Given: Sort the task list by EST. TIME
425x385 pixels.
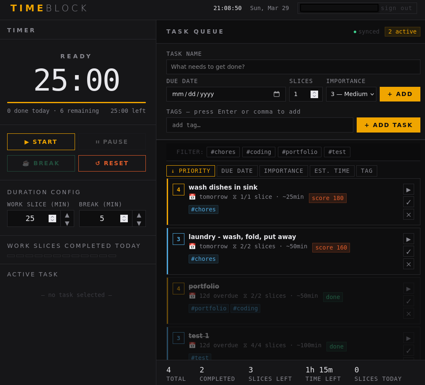Looking at the screenshot, I should pyautogui.click(x=332, y=171).
